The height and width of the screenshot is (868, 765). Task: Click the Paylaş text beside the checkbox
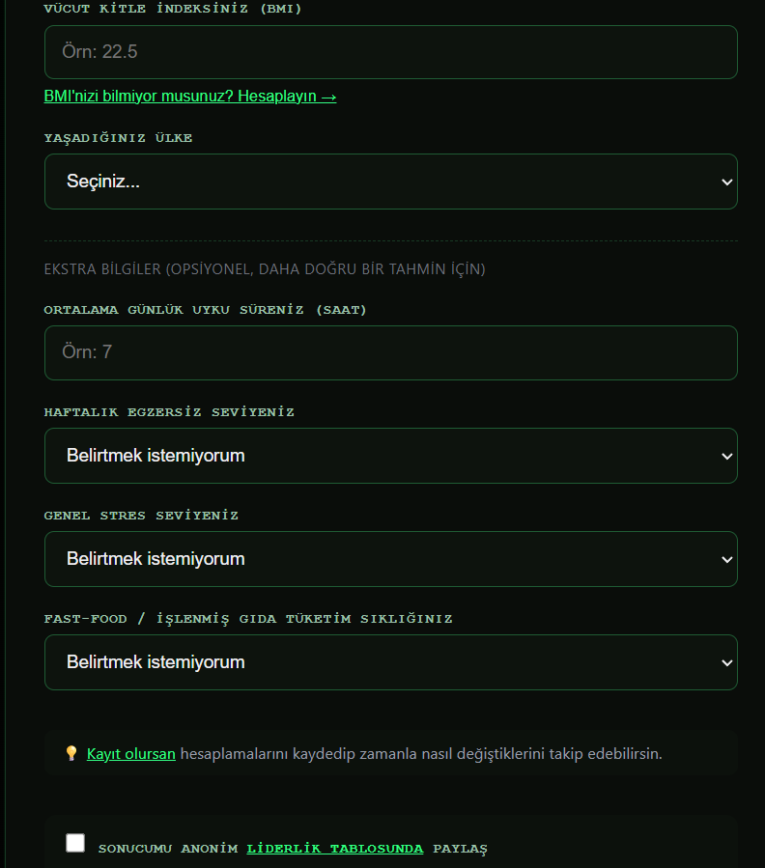460,850
